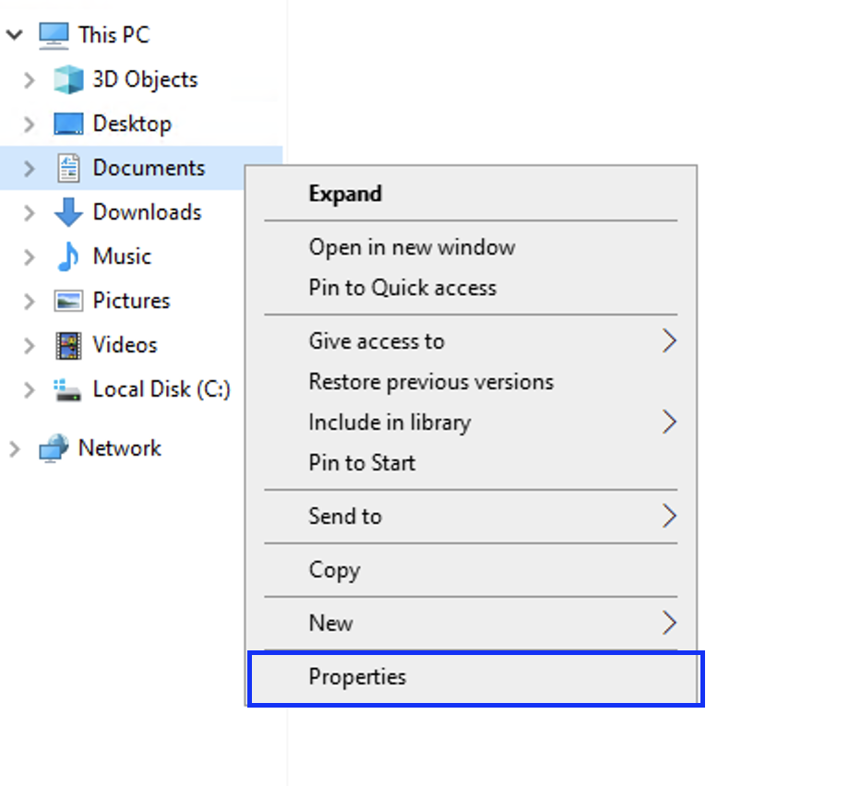Screen dimensions: 849x786
Task: Select Restore previous versions option
Action: [431, 382]
